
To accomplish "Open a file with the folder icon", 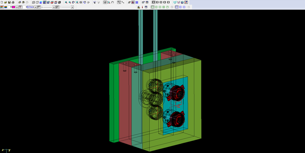I will (x=5, y=2).
